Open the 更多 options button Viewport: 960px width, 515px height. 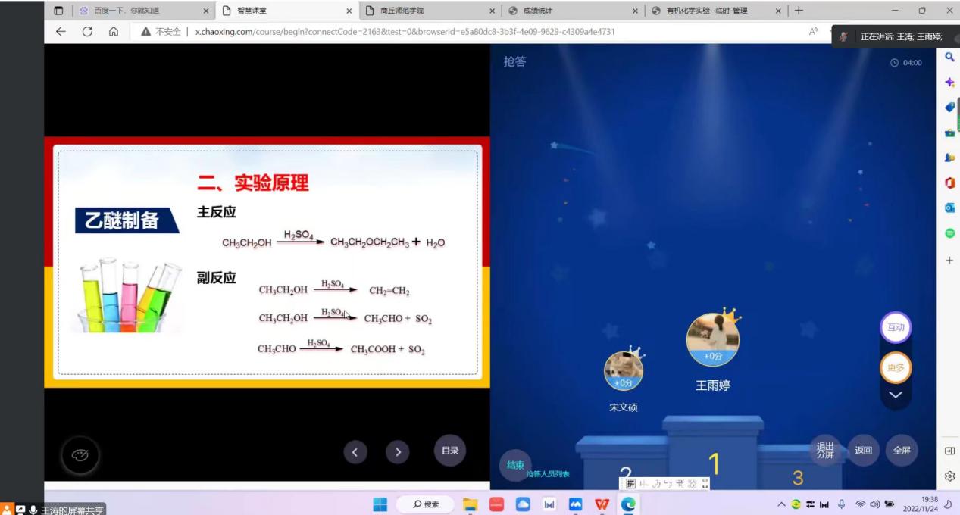(x=896, y=368)
